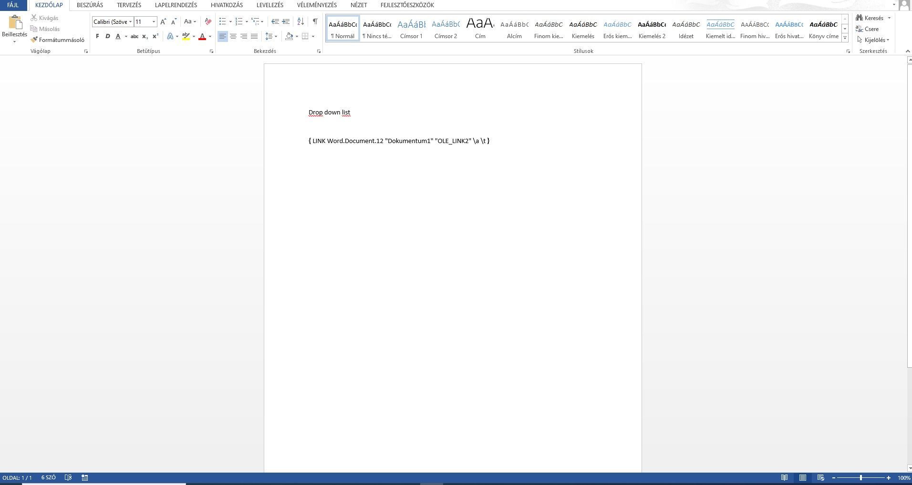
Task: Open the font size dropdown
Action: point(153,21)
